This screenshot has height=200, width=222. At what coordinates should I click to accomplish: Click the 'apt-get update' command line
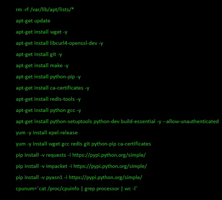pyautogui.click(x=33, y=21)
